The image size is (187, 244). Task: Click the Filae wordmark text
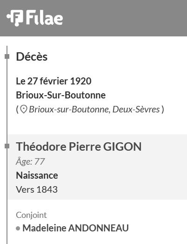(44, 18)
